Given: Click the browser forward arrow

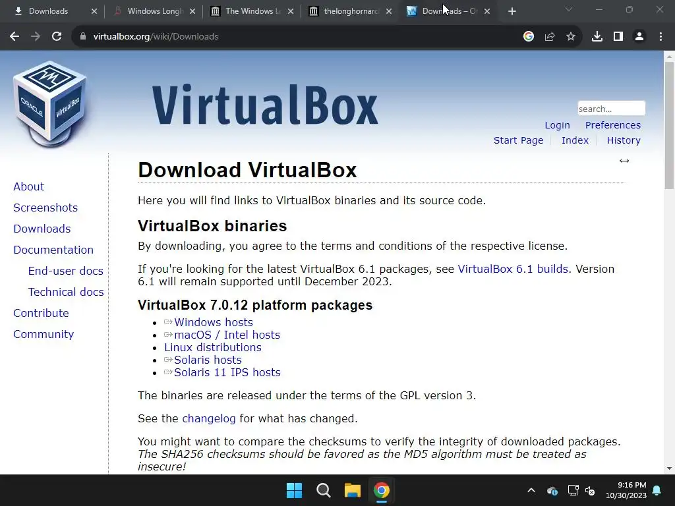Looking at the screenshot, I should pyautogui.click(x=36, y=37).
